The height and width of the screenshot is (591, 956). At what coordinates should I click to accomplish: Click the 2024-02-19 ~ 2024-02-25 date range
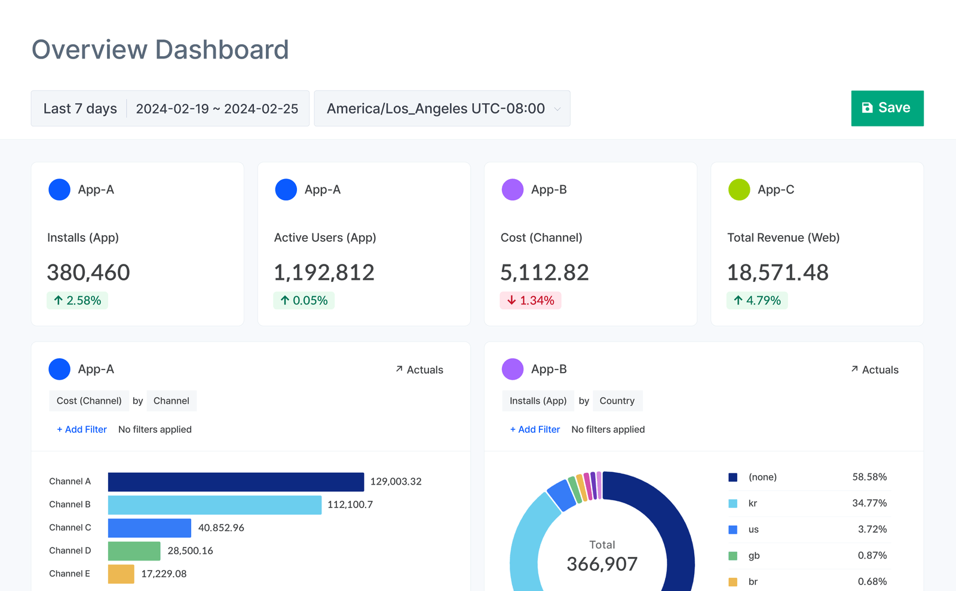[217, 108]
